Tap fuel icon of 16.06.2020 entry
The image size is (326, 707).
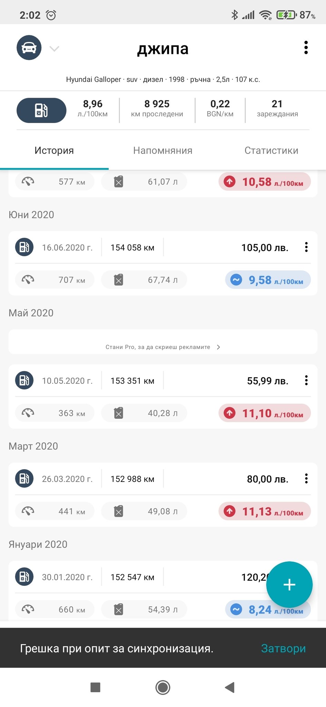[24, 247]
